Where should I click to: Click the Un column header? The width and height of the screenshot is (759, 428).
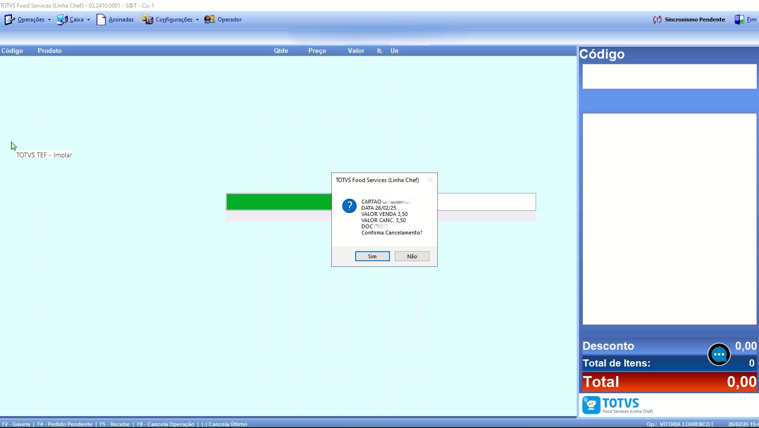tap(394, 51)
